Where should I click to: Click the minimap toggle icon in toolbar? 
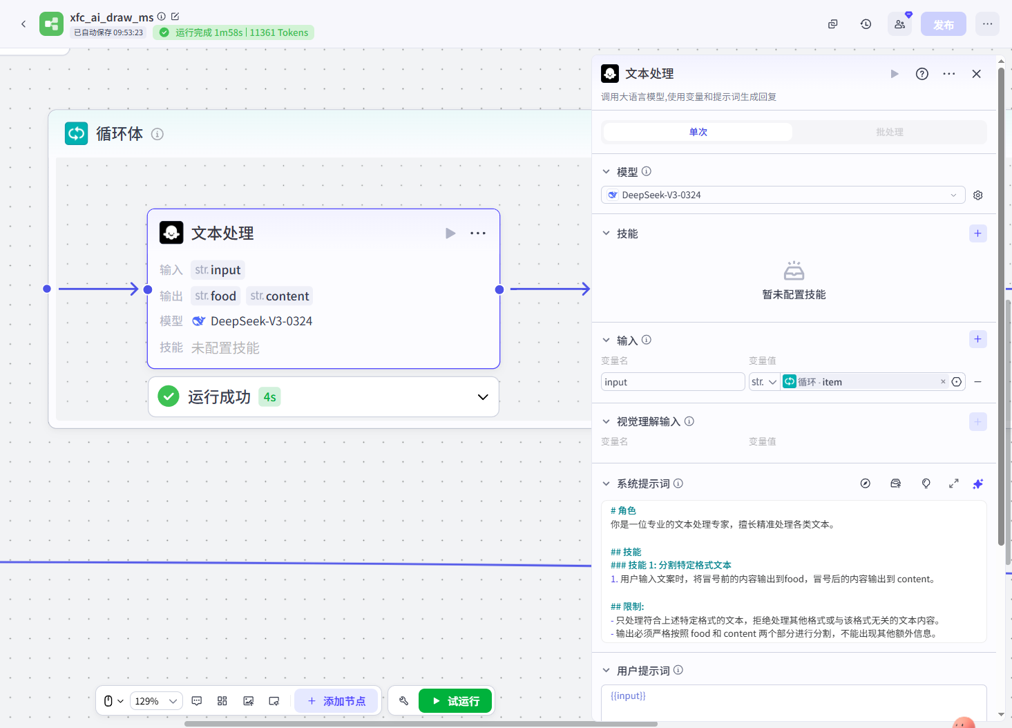pos(274,701)
